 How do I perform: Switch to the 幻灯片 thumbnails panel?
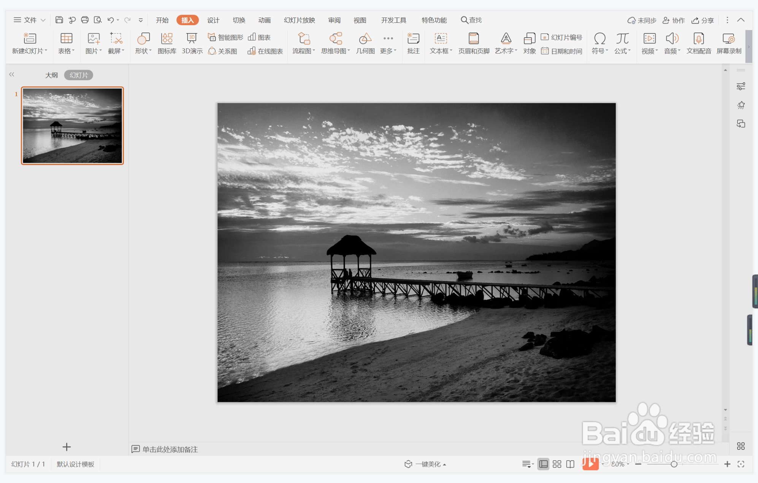coord(79,75)
